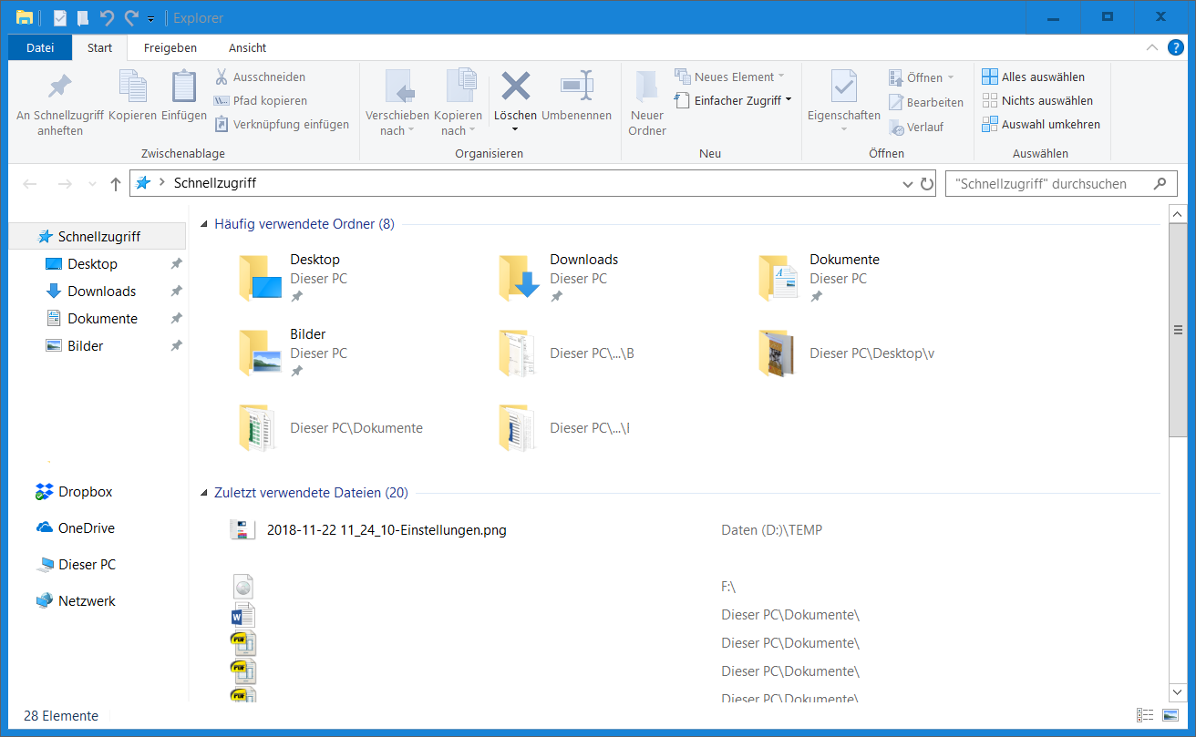The image size is (1196, 737).
Task: Click the refresh icon beside the address bar
Action: point(927,184)
